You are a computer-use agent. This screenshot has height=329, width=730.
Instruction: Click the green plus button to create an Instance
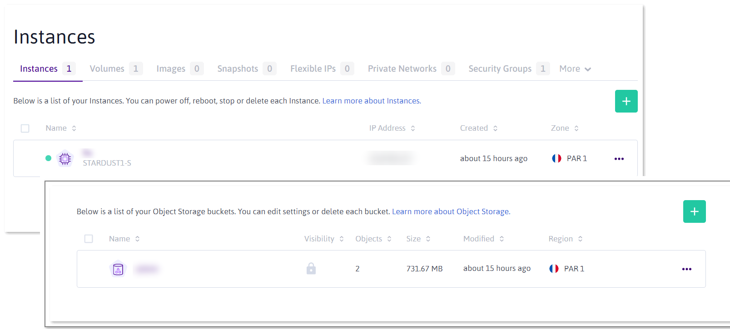pos(626,101)
